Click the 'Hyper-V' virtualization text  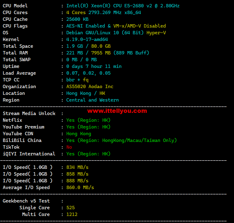click(x=156, y=33)
